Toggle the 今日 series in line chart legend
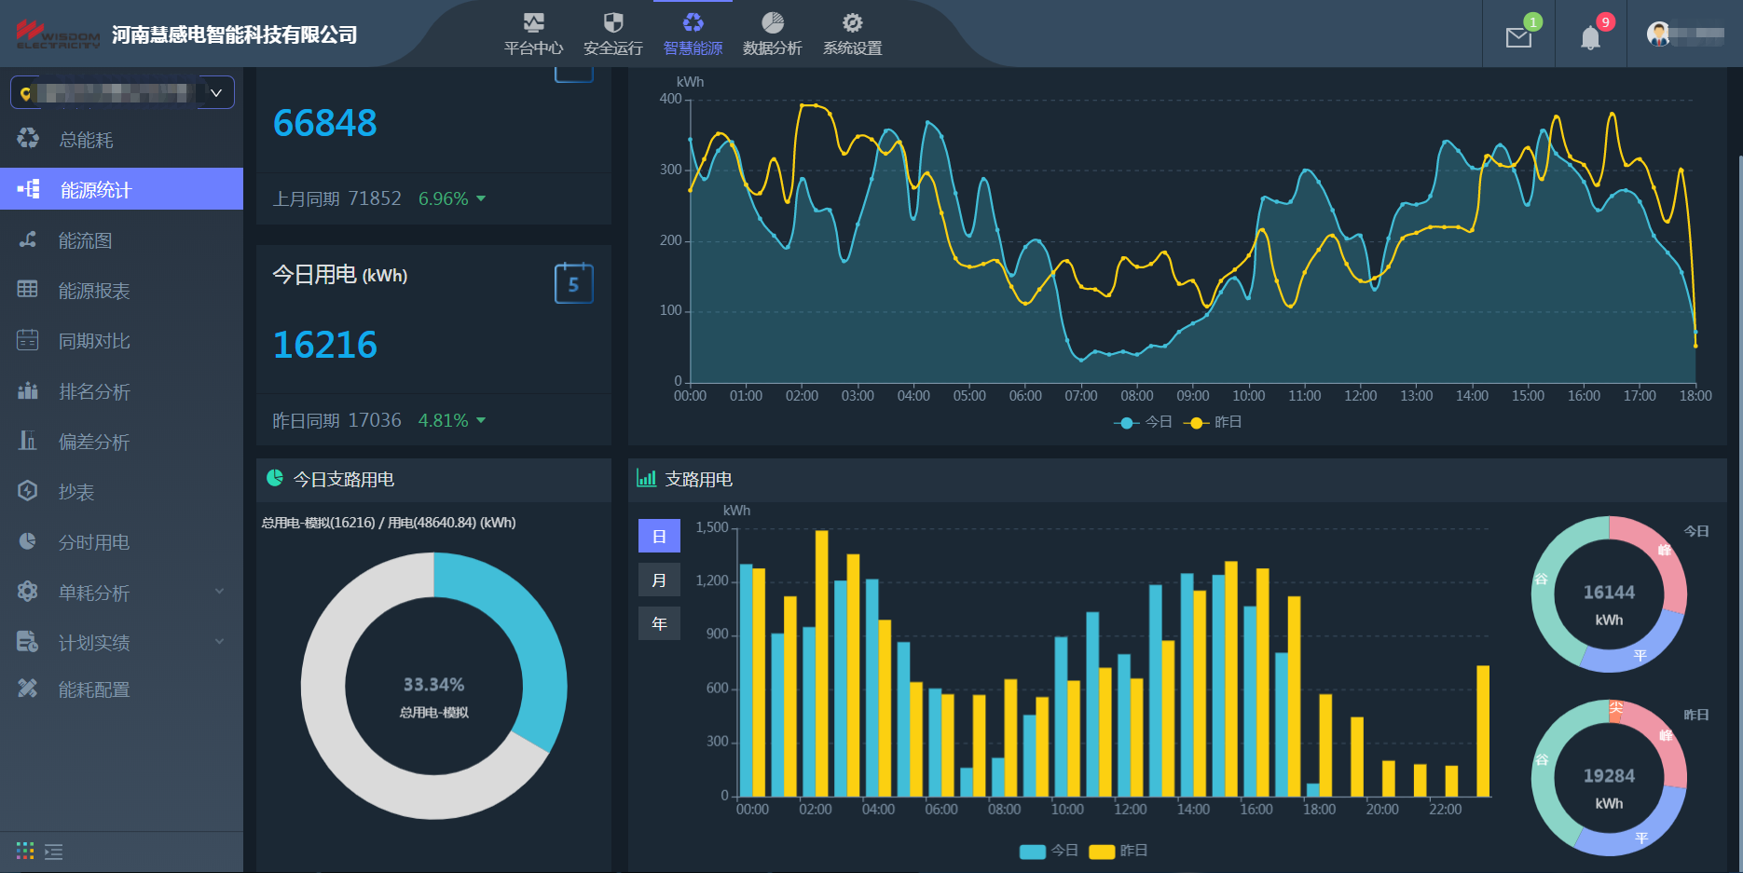 pos(1143,422)
